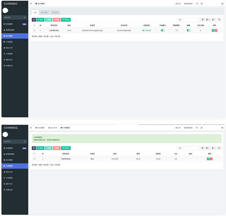The width and height of the screenshot is (226, 216).
Task: Check row 1 checkbox in 卡类管理 table
Action: 34,159
